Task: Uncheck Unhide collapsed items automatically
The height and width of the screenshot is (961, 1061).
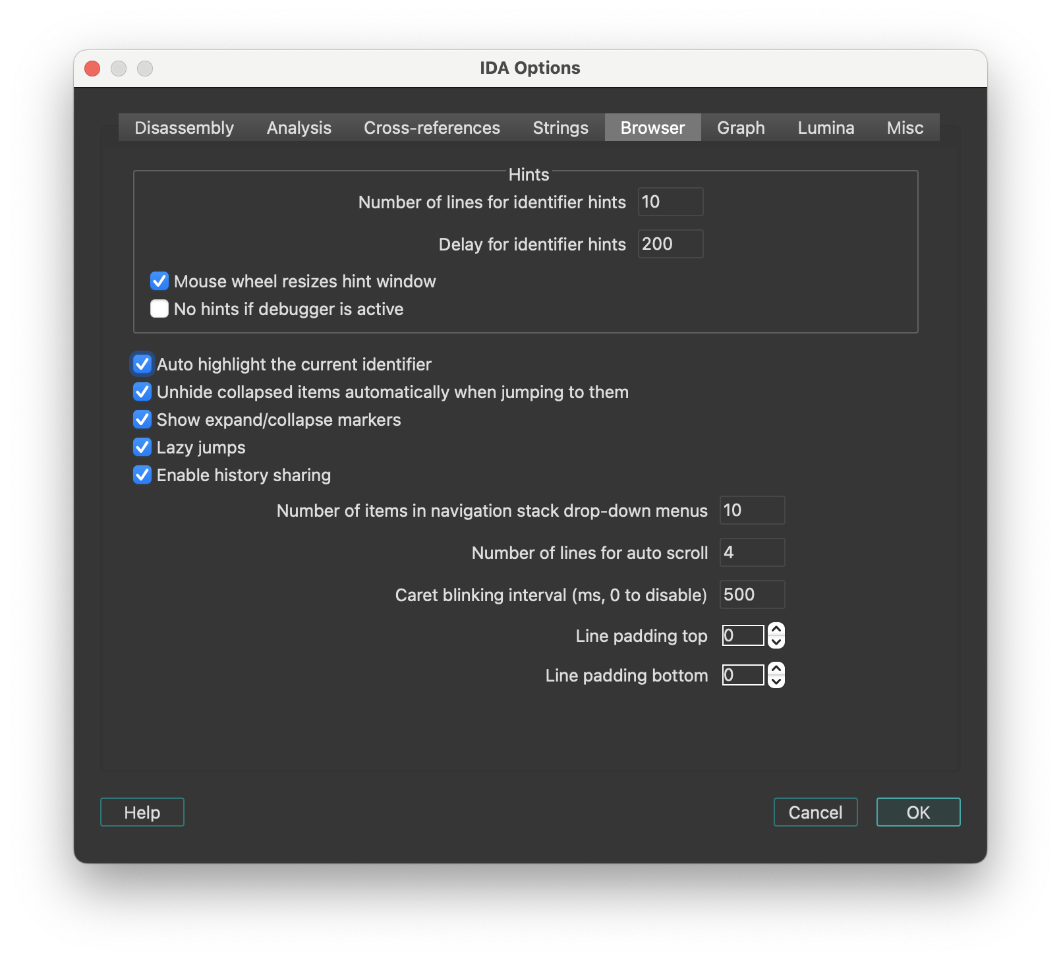Action: tap(142, 392)
